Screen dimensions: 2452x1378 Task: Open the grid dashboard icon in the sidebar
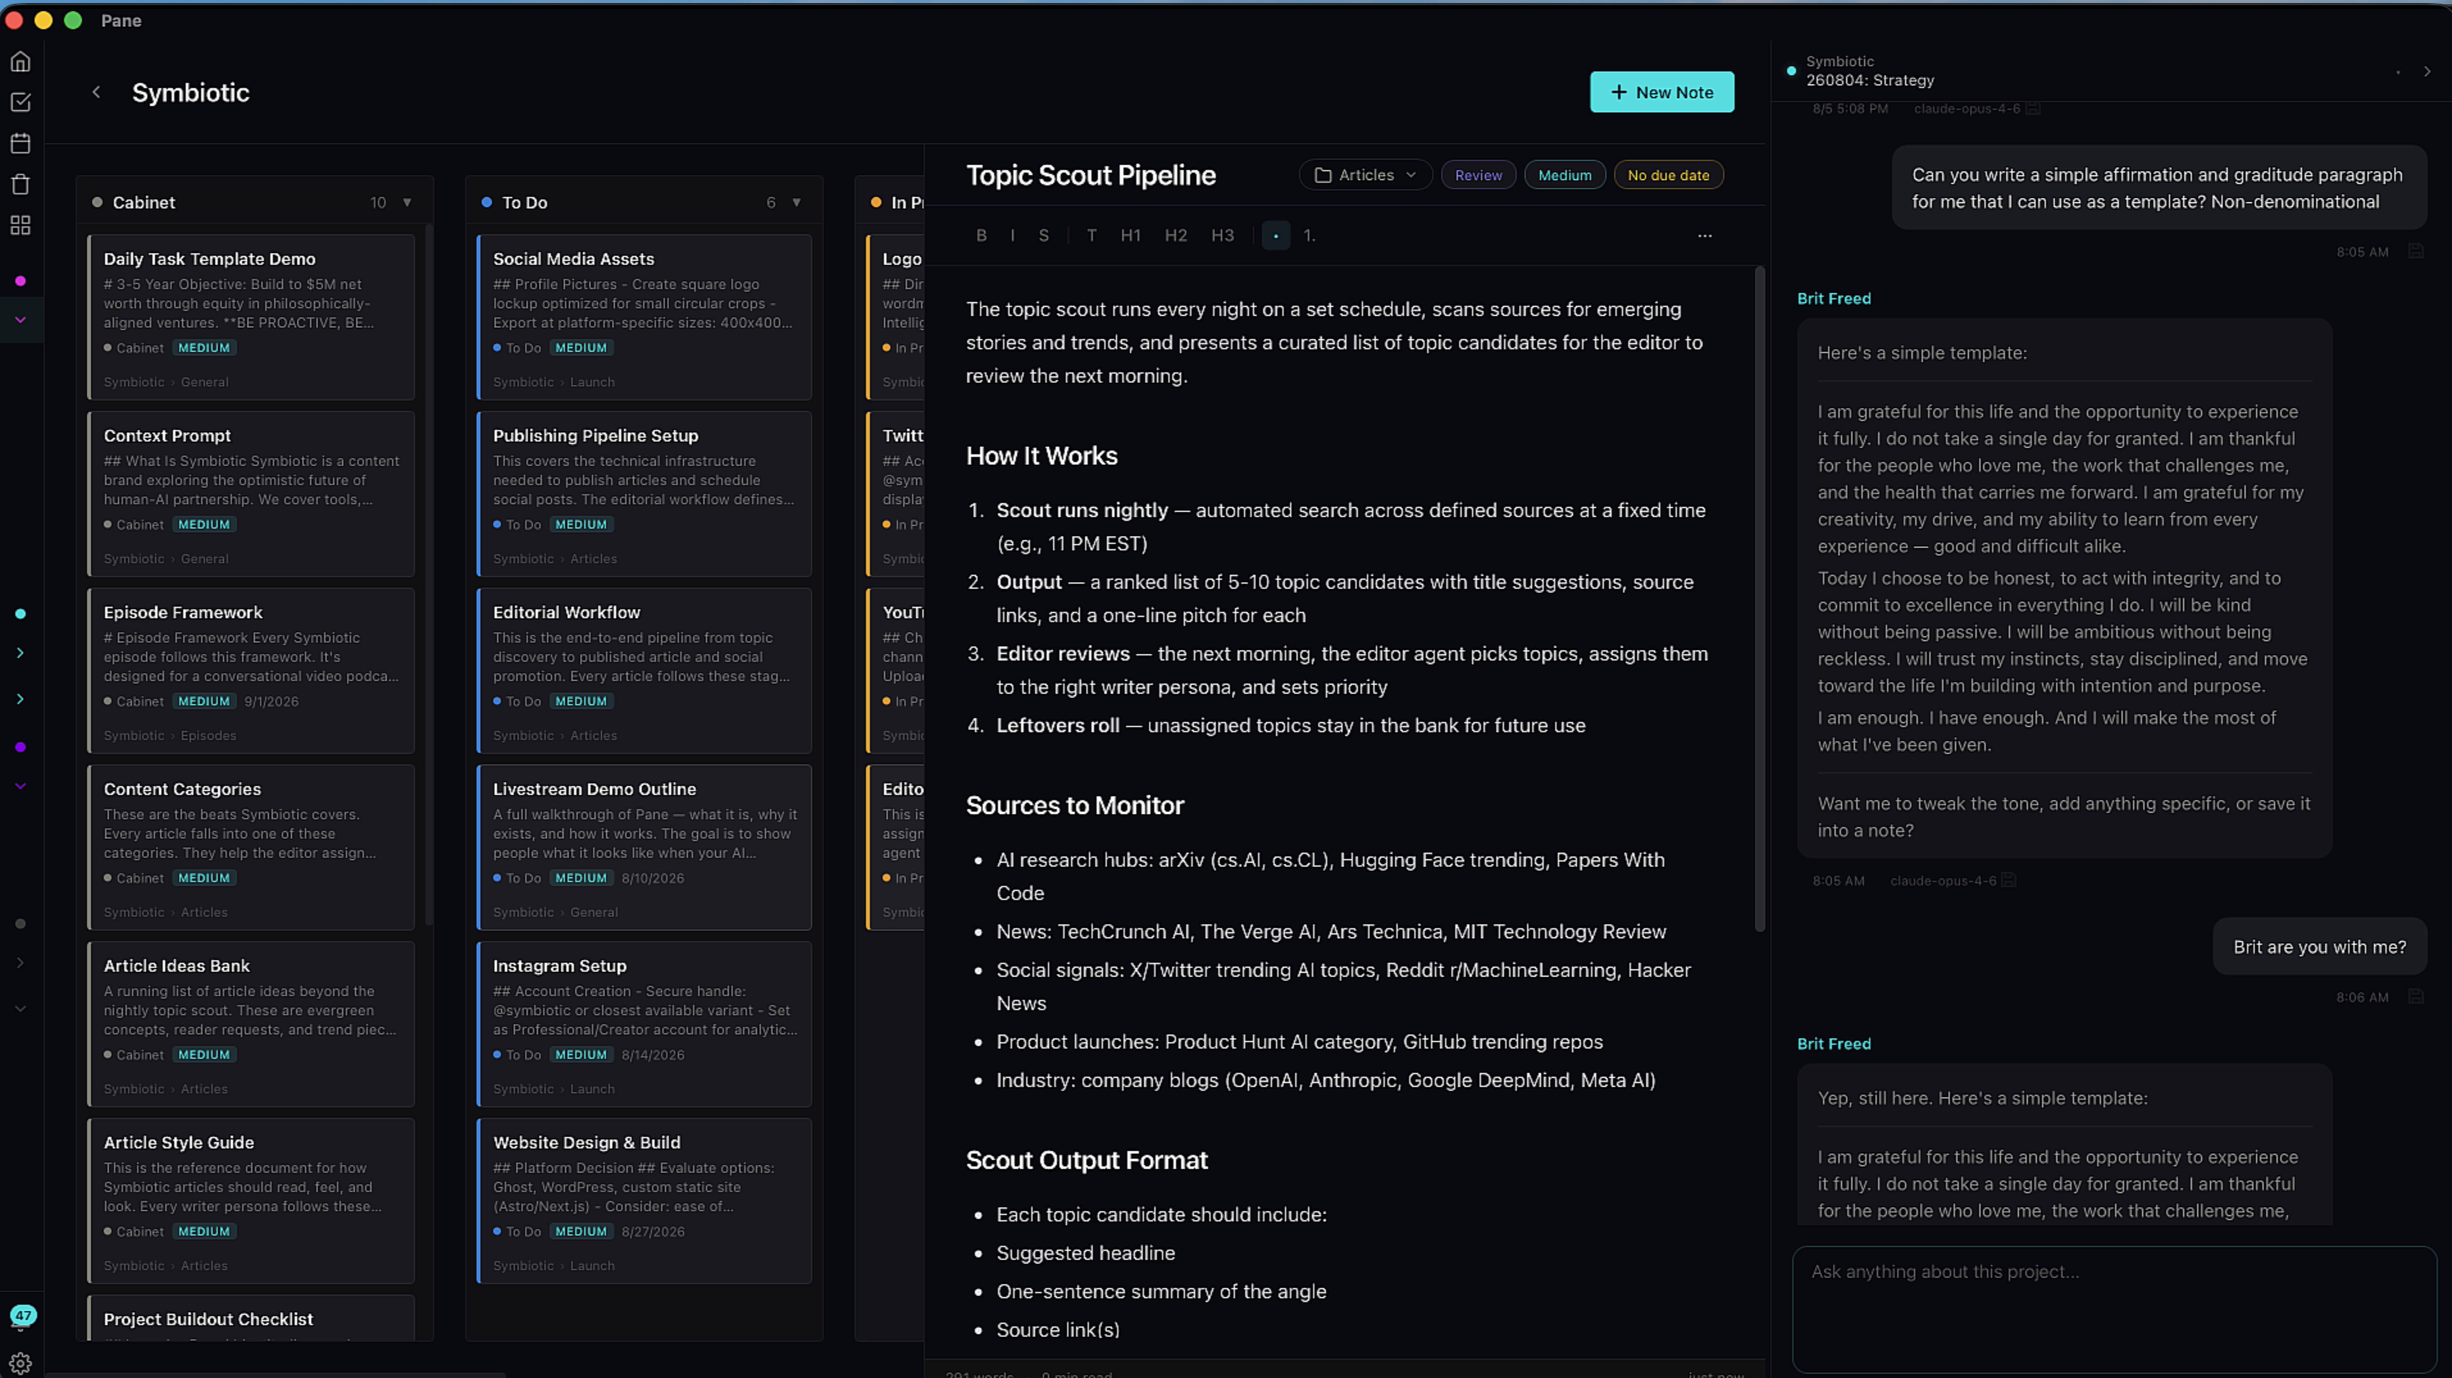pyautogui.click(x=20, y=225)
